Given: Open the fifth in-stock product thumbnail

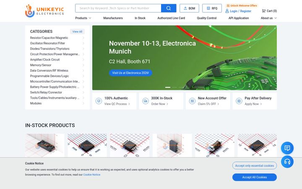Looking at the screenshot, I should [x=215, y=145].
